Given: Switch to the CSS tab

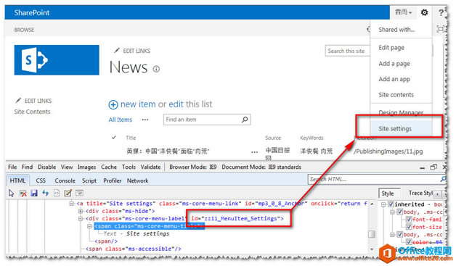Looking at the screenshot, I should pos(41,180).
